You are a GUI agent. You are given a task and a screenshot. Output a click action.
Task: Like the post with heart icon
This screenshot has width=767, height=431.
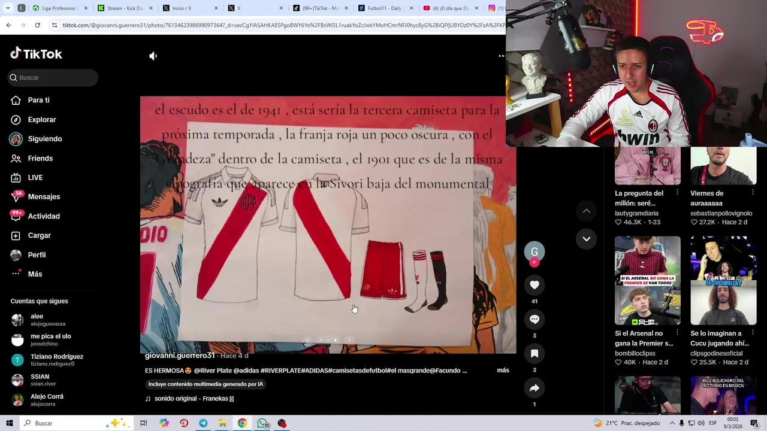tap(535, 285)
